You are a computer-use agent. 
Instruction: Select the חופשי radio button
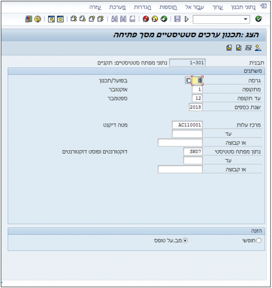(x=259, y=240)
